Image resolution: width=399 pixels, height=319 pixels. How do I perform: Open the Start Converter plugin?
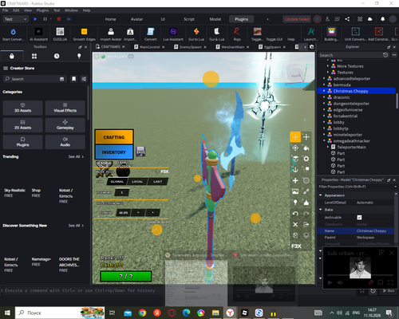13,34
